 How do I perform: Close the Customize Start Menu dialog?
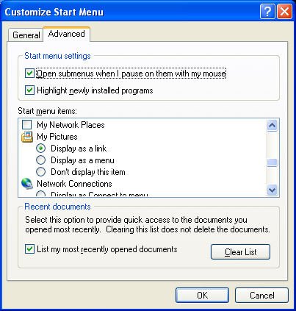(284, 11)
